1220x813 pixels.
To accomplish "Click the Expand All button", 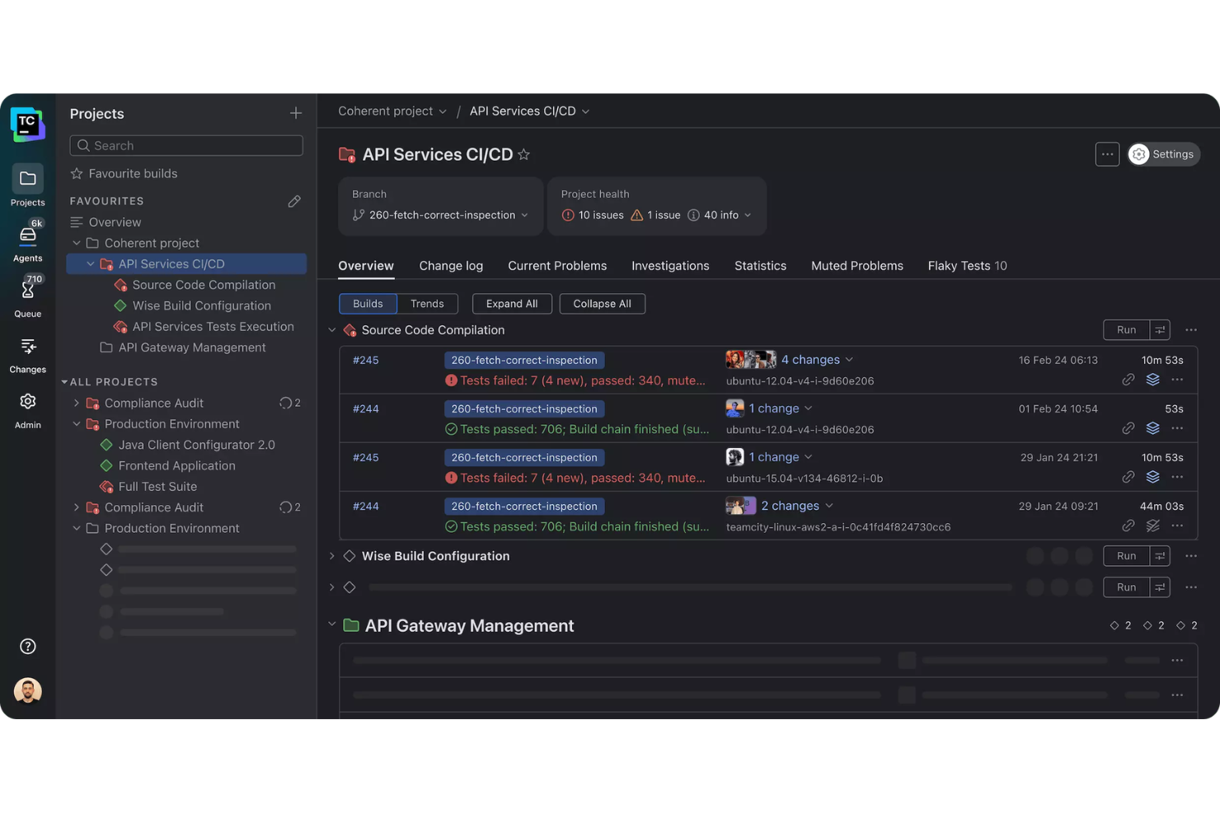I will (511, 303).
